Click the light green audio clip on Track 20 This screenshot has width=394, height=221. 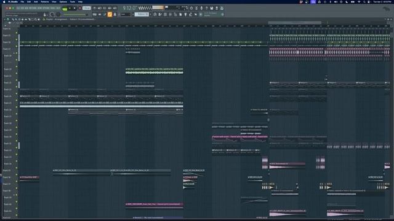tap(155, 71)
